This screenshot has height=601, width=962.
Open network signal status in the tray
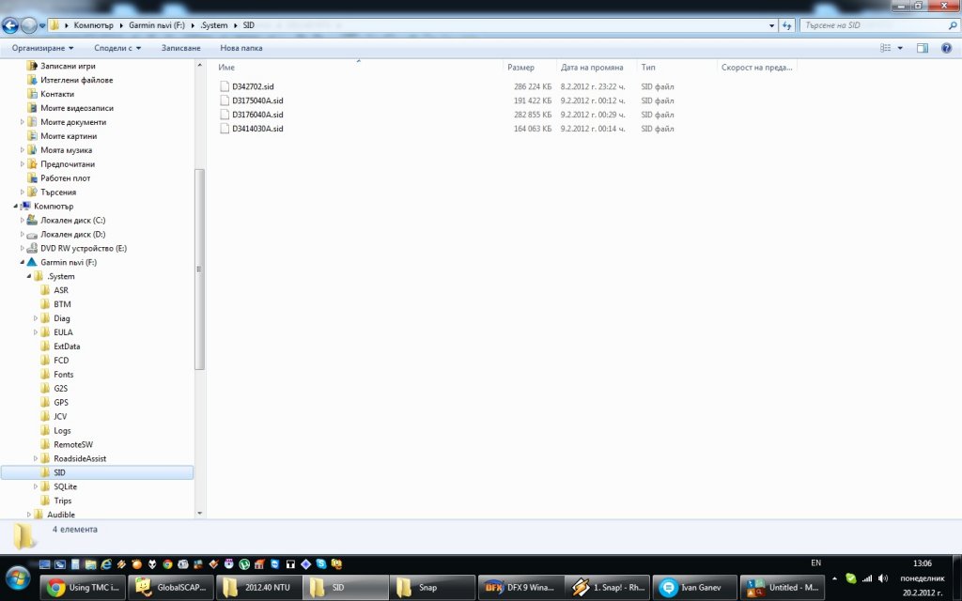[867, 578]
